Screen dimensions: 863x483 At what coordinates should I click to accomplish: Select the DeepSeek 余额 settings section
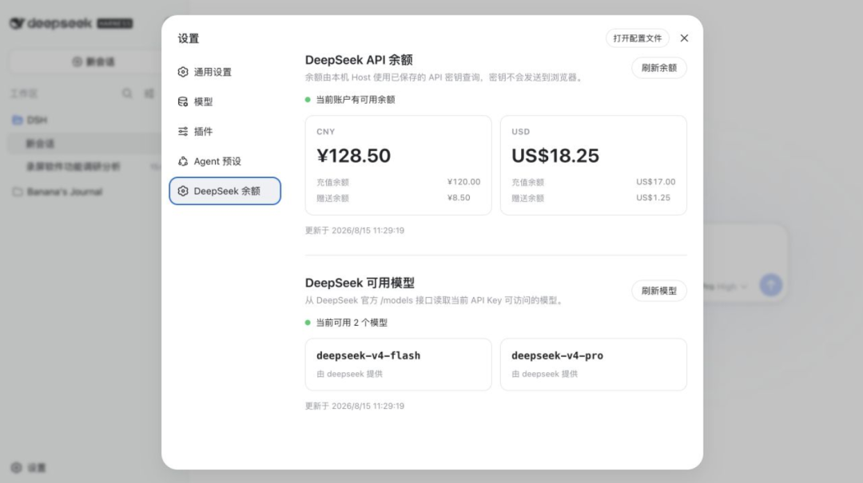(x=225, y=191)
